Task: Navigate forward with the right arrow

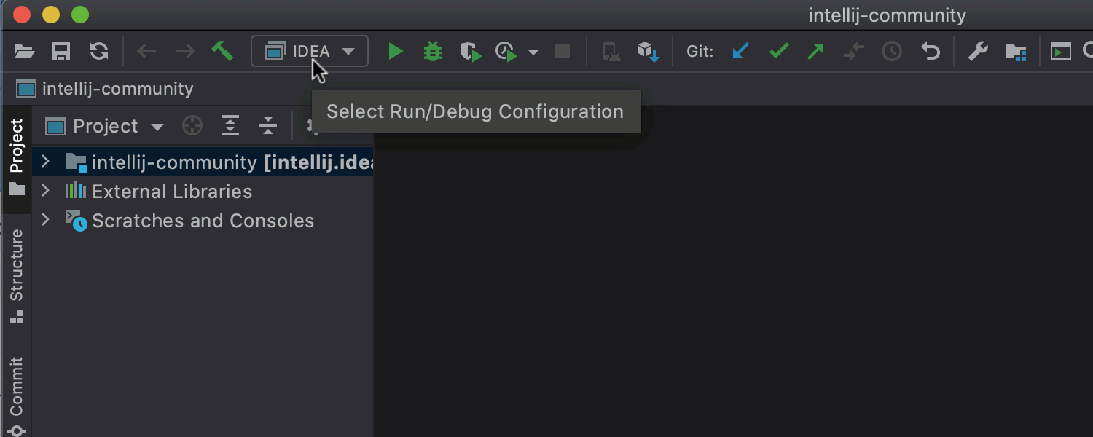Action: click(185, 51)
